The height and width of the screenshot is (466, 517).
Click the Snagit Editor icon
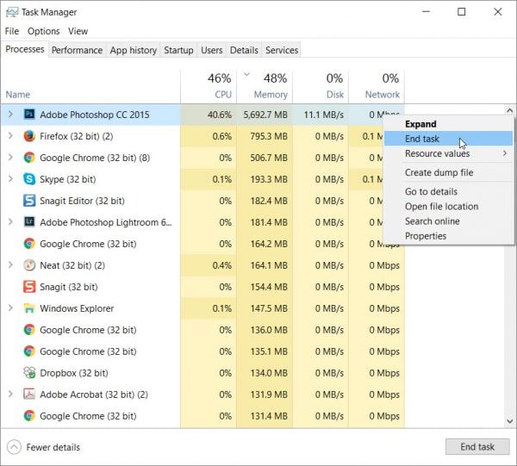(x=29, y=201)
